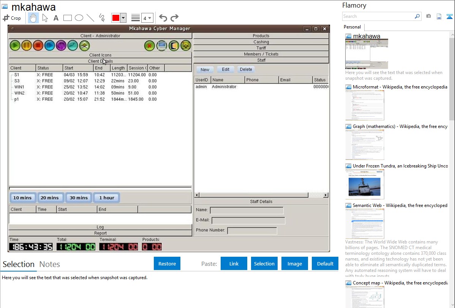455x308 pixels.
Task: Click the computer monitor icon in Mkahawa
Action: click(x=162, y=46)
